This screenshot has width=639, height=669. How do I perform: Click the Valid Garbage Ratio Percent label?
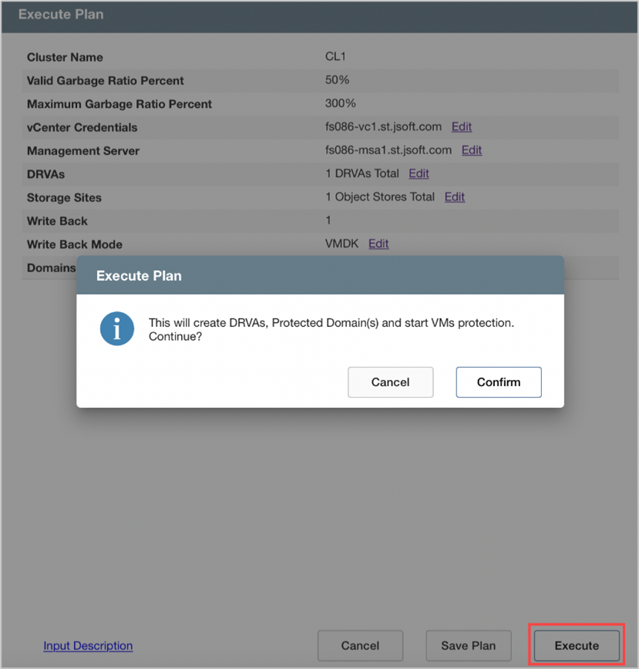click(105, 81)
